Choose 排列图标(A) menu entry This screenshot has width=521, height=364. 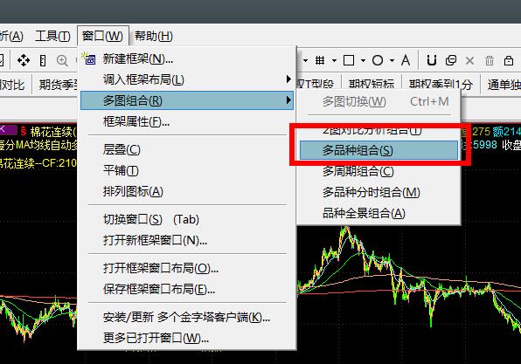click(x=187, y=191)
